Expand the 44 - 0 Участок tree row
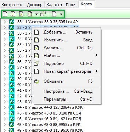This screenshot has height=132, width=130. (5, 107)
